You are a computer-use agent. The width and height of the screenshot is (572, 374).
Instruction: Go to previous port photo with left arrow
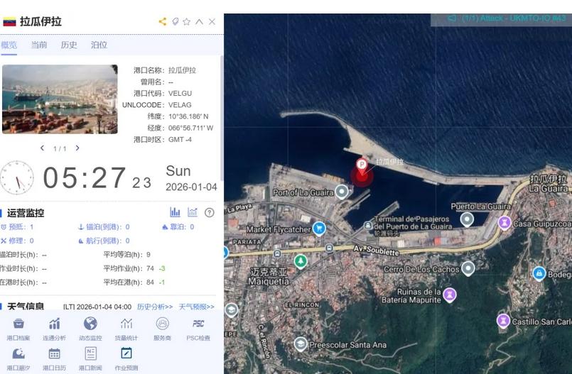43,148
